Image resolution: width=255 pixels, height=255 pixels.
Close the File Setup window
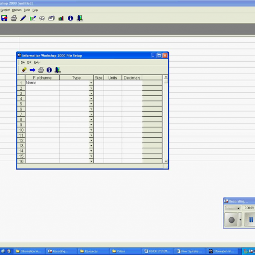[165, 56]
